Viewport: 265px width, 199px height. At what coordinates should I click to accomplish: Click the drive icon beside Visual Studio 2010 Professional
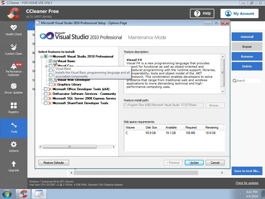coord(50,56)
